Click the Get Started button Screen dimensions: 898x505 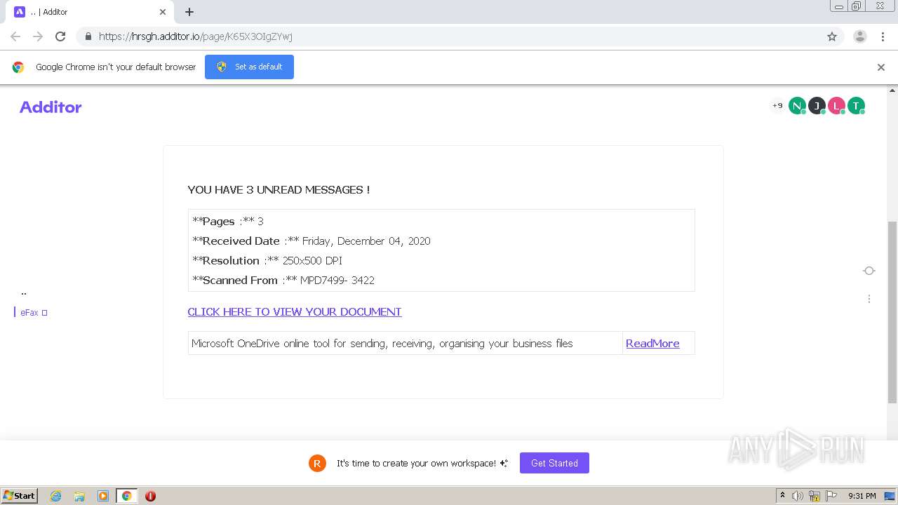pyautogui.click(x=554, y=463)
